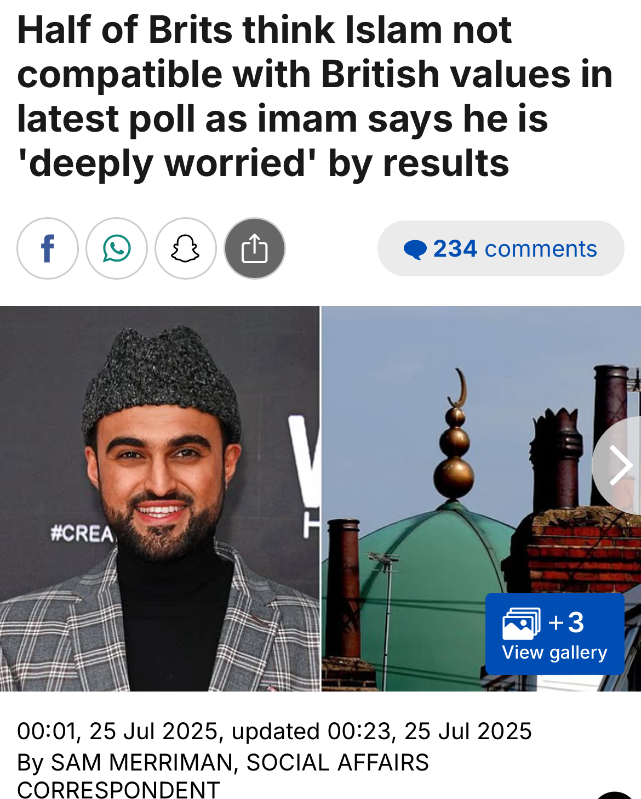Viewport: 641px width, 799px height.
Task: Tap the #CREA backdrop text in photo
Action: click(x=81, y=534)
